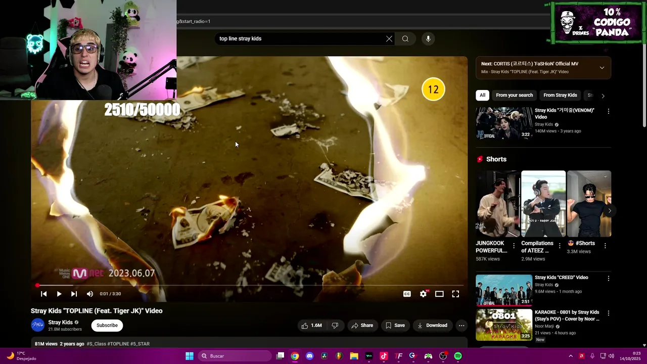Image resolution: width=647 pixels, height=364 pixels.
Task: Select the All filter chip
Action: (x=483, y=95)
